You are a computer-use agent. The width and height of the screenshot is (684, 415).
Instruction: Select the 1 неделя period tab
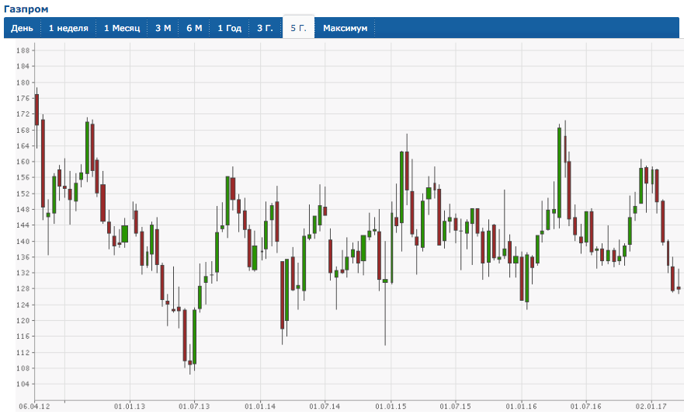(x=68, y=28)
